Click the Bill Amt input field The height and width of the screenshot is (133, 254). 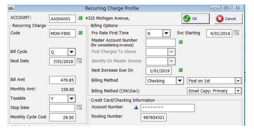coord(62,80)
